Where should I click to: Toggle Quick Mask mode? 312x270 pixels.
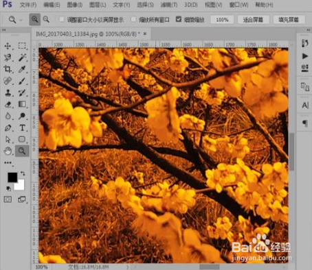coord(8,199)
